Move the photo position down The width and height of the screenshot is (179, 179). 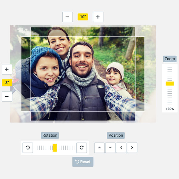point(110,148)
